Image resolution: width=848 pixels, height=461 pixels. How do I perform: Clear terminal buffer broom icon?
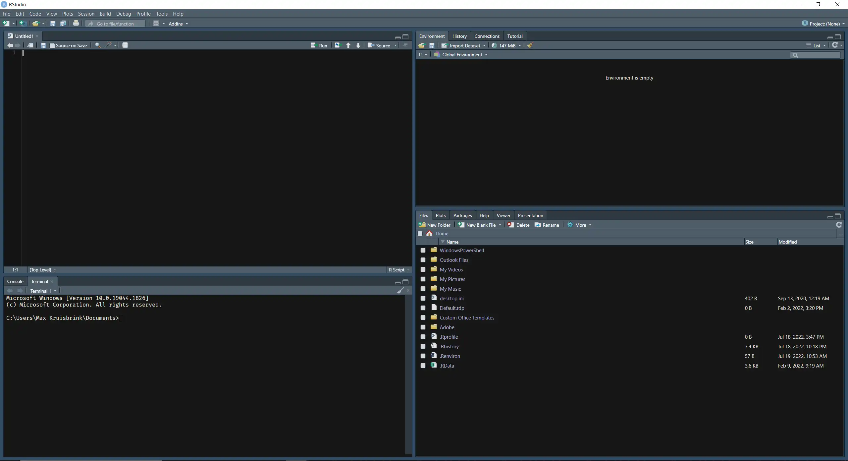tap(400, 291)
